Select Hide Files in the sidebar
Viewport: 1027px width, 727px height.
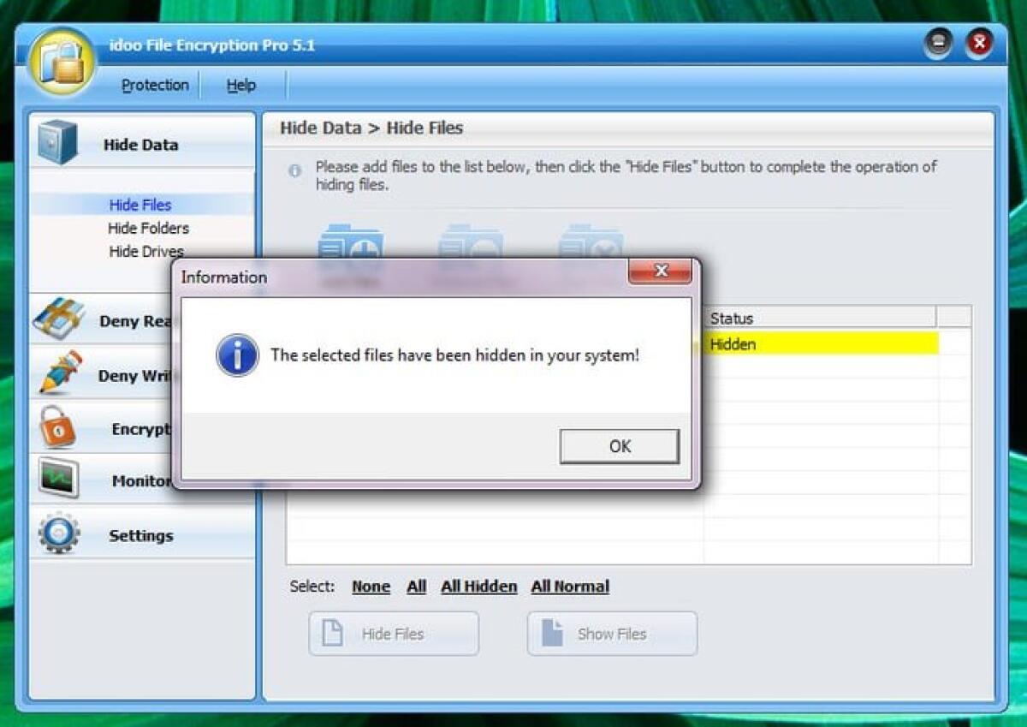click(x=140, y=205)
